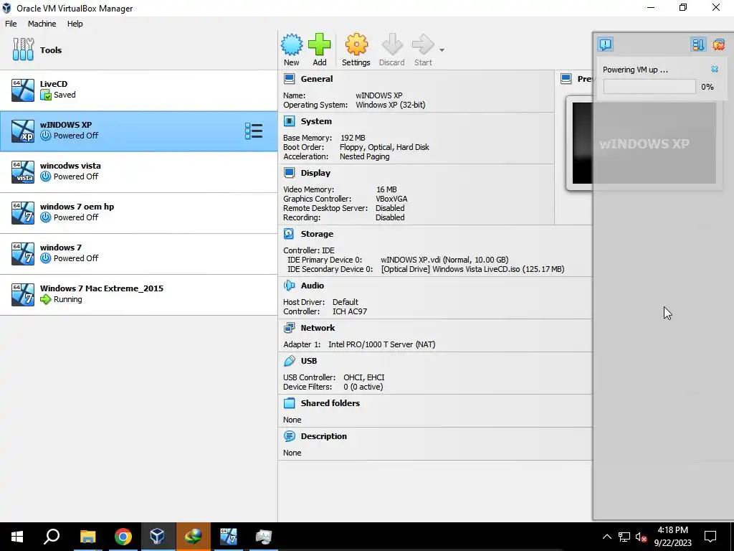Select the windows 7 virtual machine
The height and width of the screenshot is (551, 734).
coord(139,253)
